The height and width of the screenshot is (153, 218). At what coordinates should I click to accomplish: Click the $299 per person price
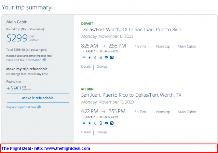point(23,38)
